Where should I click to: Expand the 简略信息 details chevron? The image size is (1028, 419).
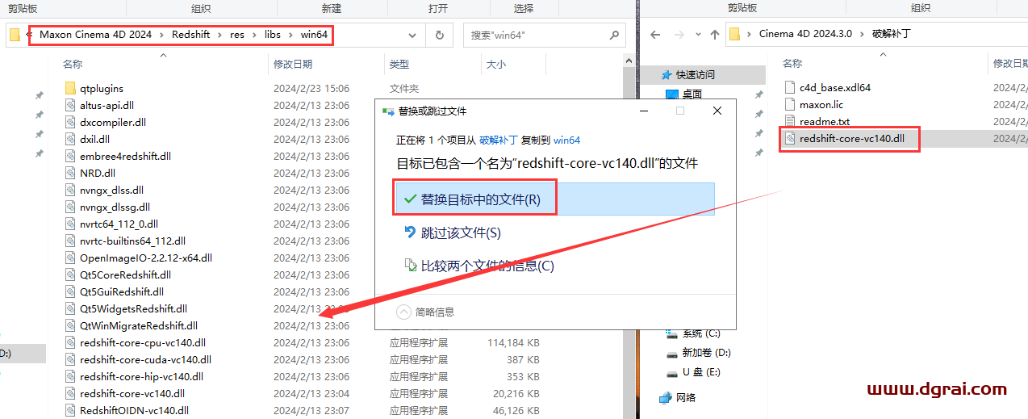(404, 312)
